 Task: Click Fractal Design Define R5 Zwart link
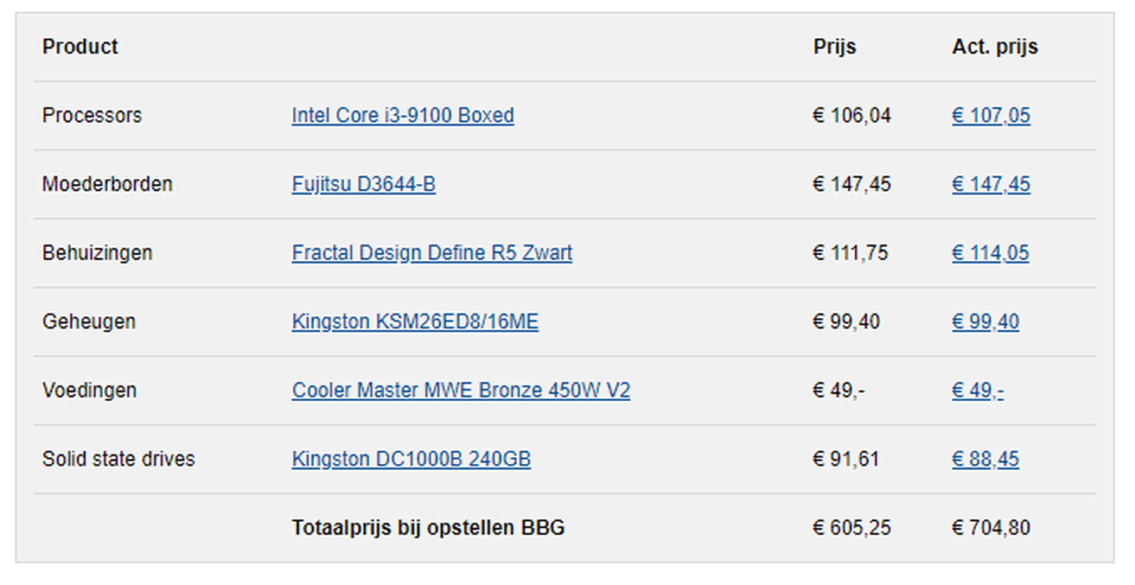tap(431, 253)
